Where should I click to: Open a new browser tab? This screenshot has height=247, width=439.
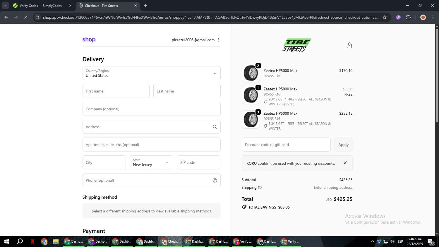click(x=145, y=6)
